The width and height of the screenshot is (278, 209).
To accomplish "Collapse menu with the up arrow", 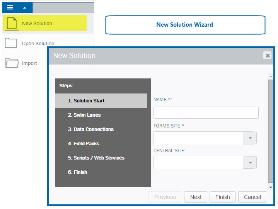I will [x=25, y=8].
